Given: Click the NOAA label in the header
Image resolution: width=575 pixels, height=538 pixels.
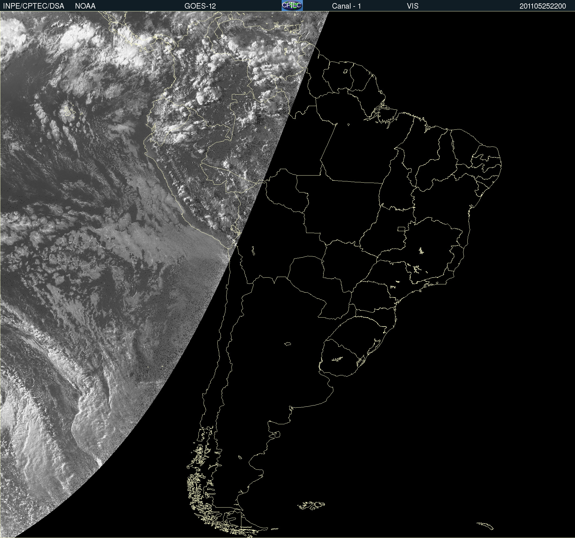Looking at the screenshot, I should coord(85,6).
